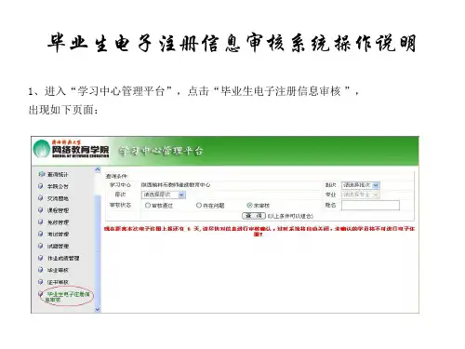Select the 审核通过 radio button
This screenshot has width=465, height=349.
(x=148, y=205)
